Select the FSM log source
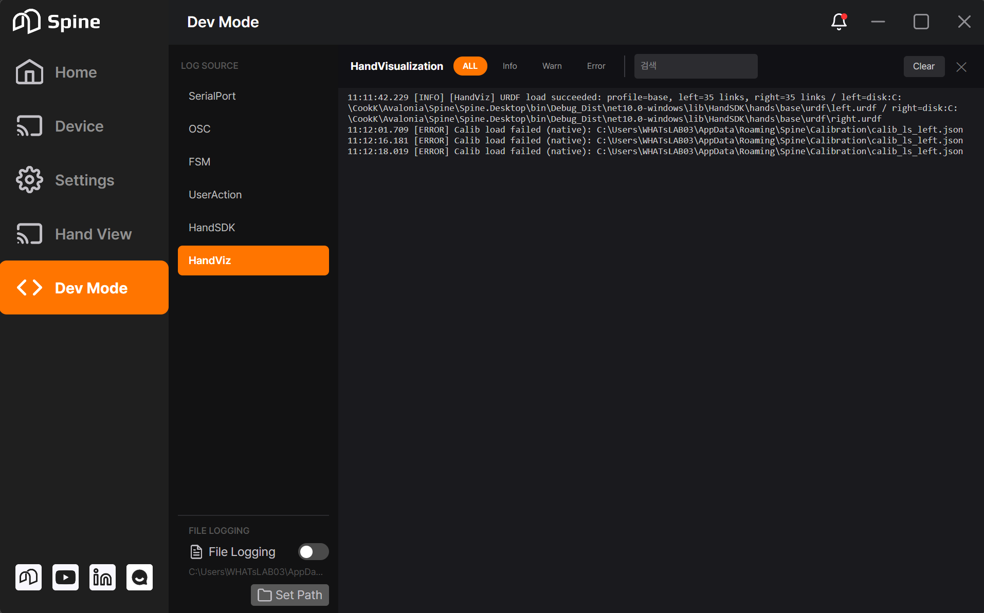The image size is (984, 613). tap(253, 162)
